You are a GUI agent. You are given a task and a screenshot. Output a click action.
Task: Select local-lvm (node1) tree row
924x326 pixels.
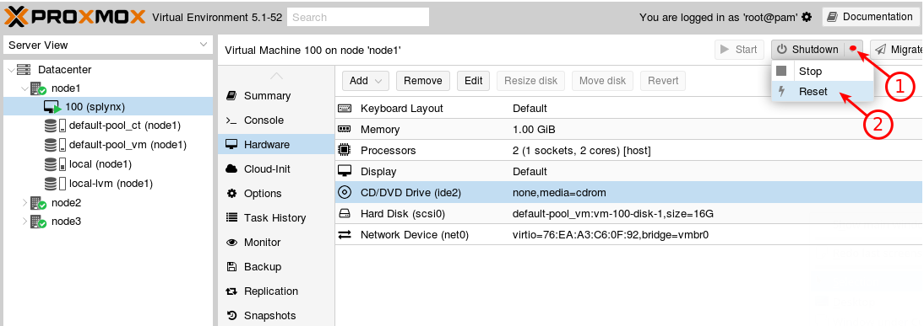click(107, 184)
